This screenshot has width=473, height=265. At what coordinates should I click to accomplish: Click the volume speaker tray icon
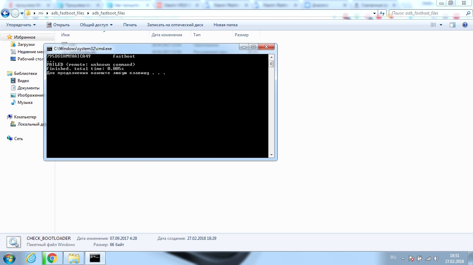tap(436, 258)
